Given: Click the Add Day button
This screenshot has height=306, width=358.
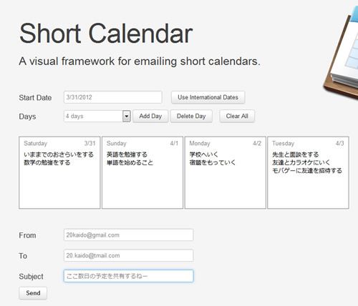Looking at the screenshot, I should [x=150, y=117].
